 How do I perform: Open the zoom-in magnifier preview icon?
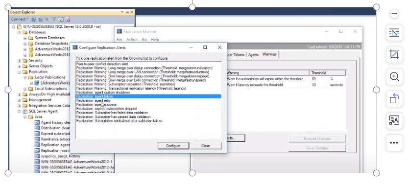click(394, 77)
